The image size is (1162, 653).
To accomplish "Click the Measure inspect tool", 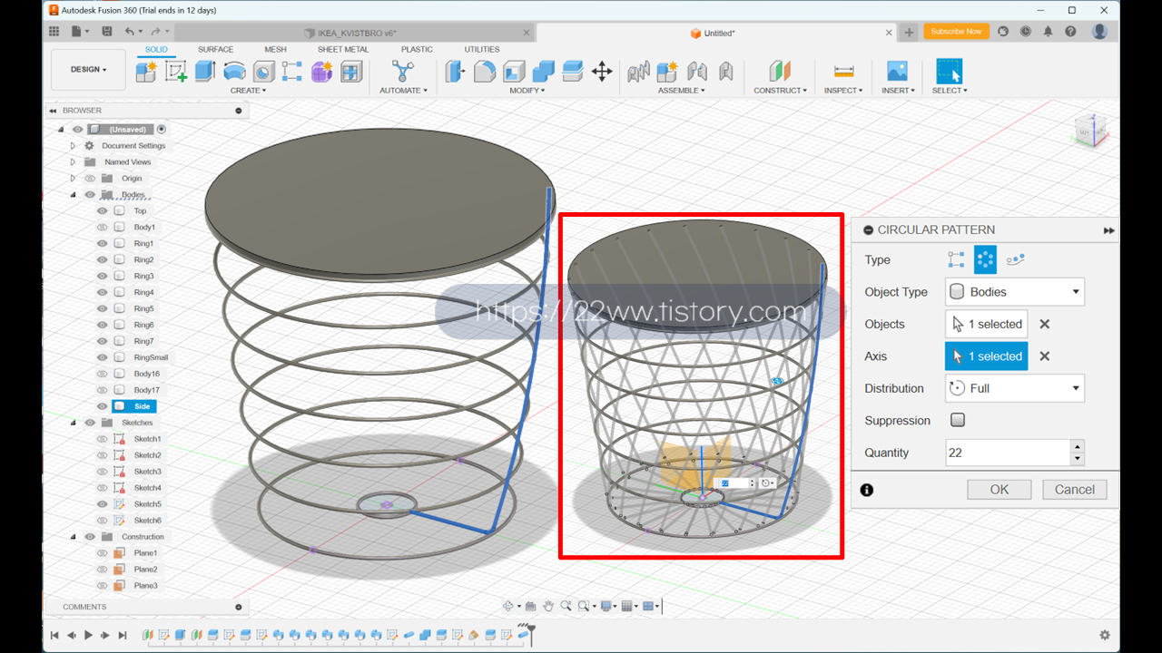I will [x=844, y=72].
